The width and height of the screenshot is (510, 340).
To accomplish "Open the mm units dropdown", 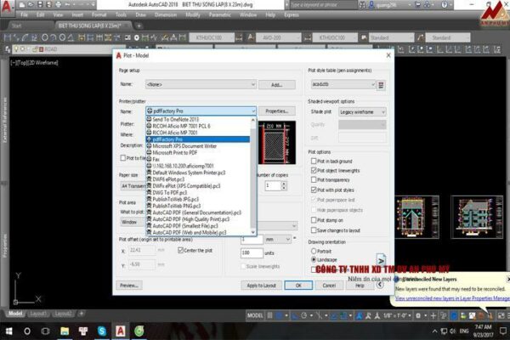I will coord(278,240).
